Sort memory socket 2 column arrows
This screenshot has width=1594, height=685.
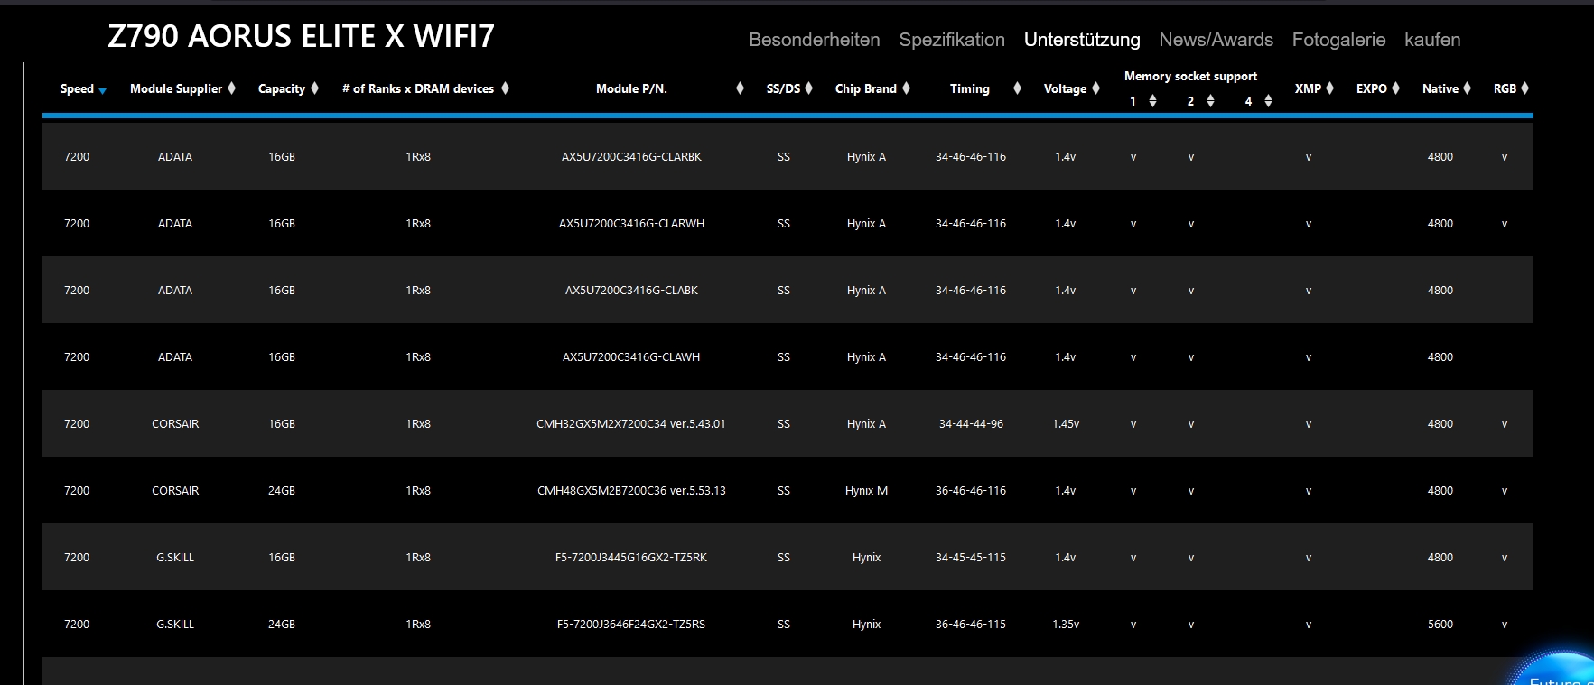[1210, 101]
